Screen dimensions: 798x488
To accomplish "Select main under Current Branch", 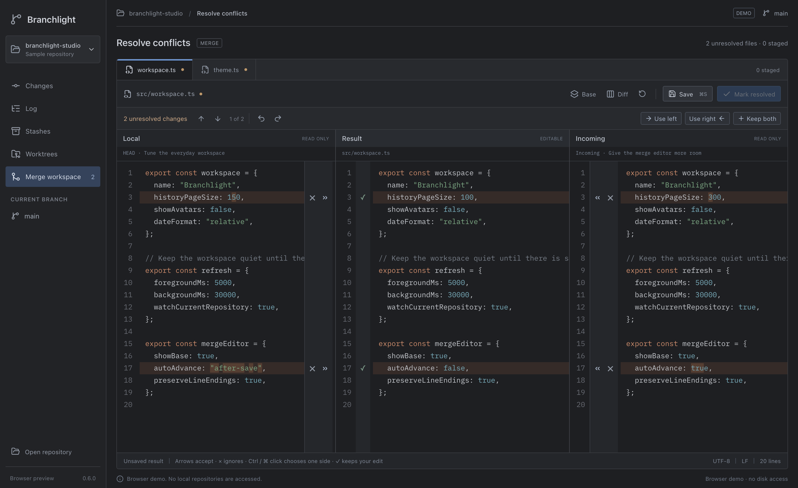I will coord(32,216).
